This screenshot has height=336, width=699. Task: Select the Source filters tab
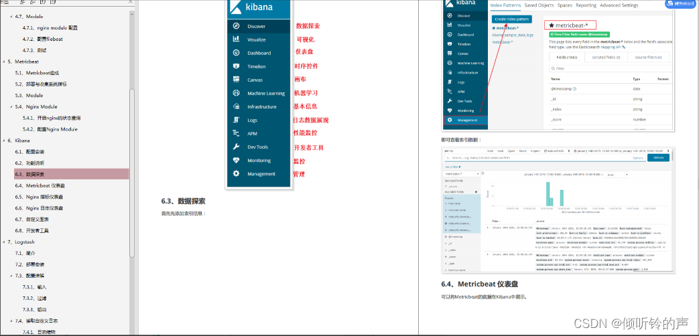click(648, 58)
